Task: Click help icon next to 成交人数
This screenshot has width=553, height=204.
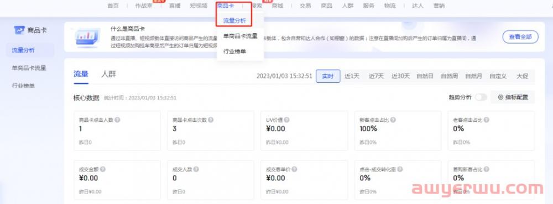Action: [196, 169]
